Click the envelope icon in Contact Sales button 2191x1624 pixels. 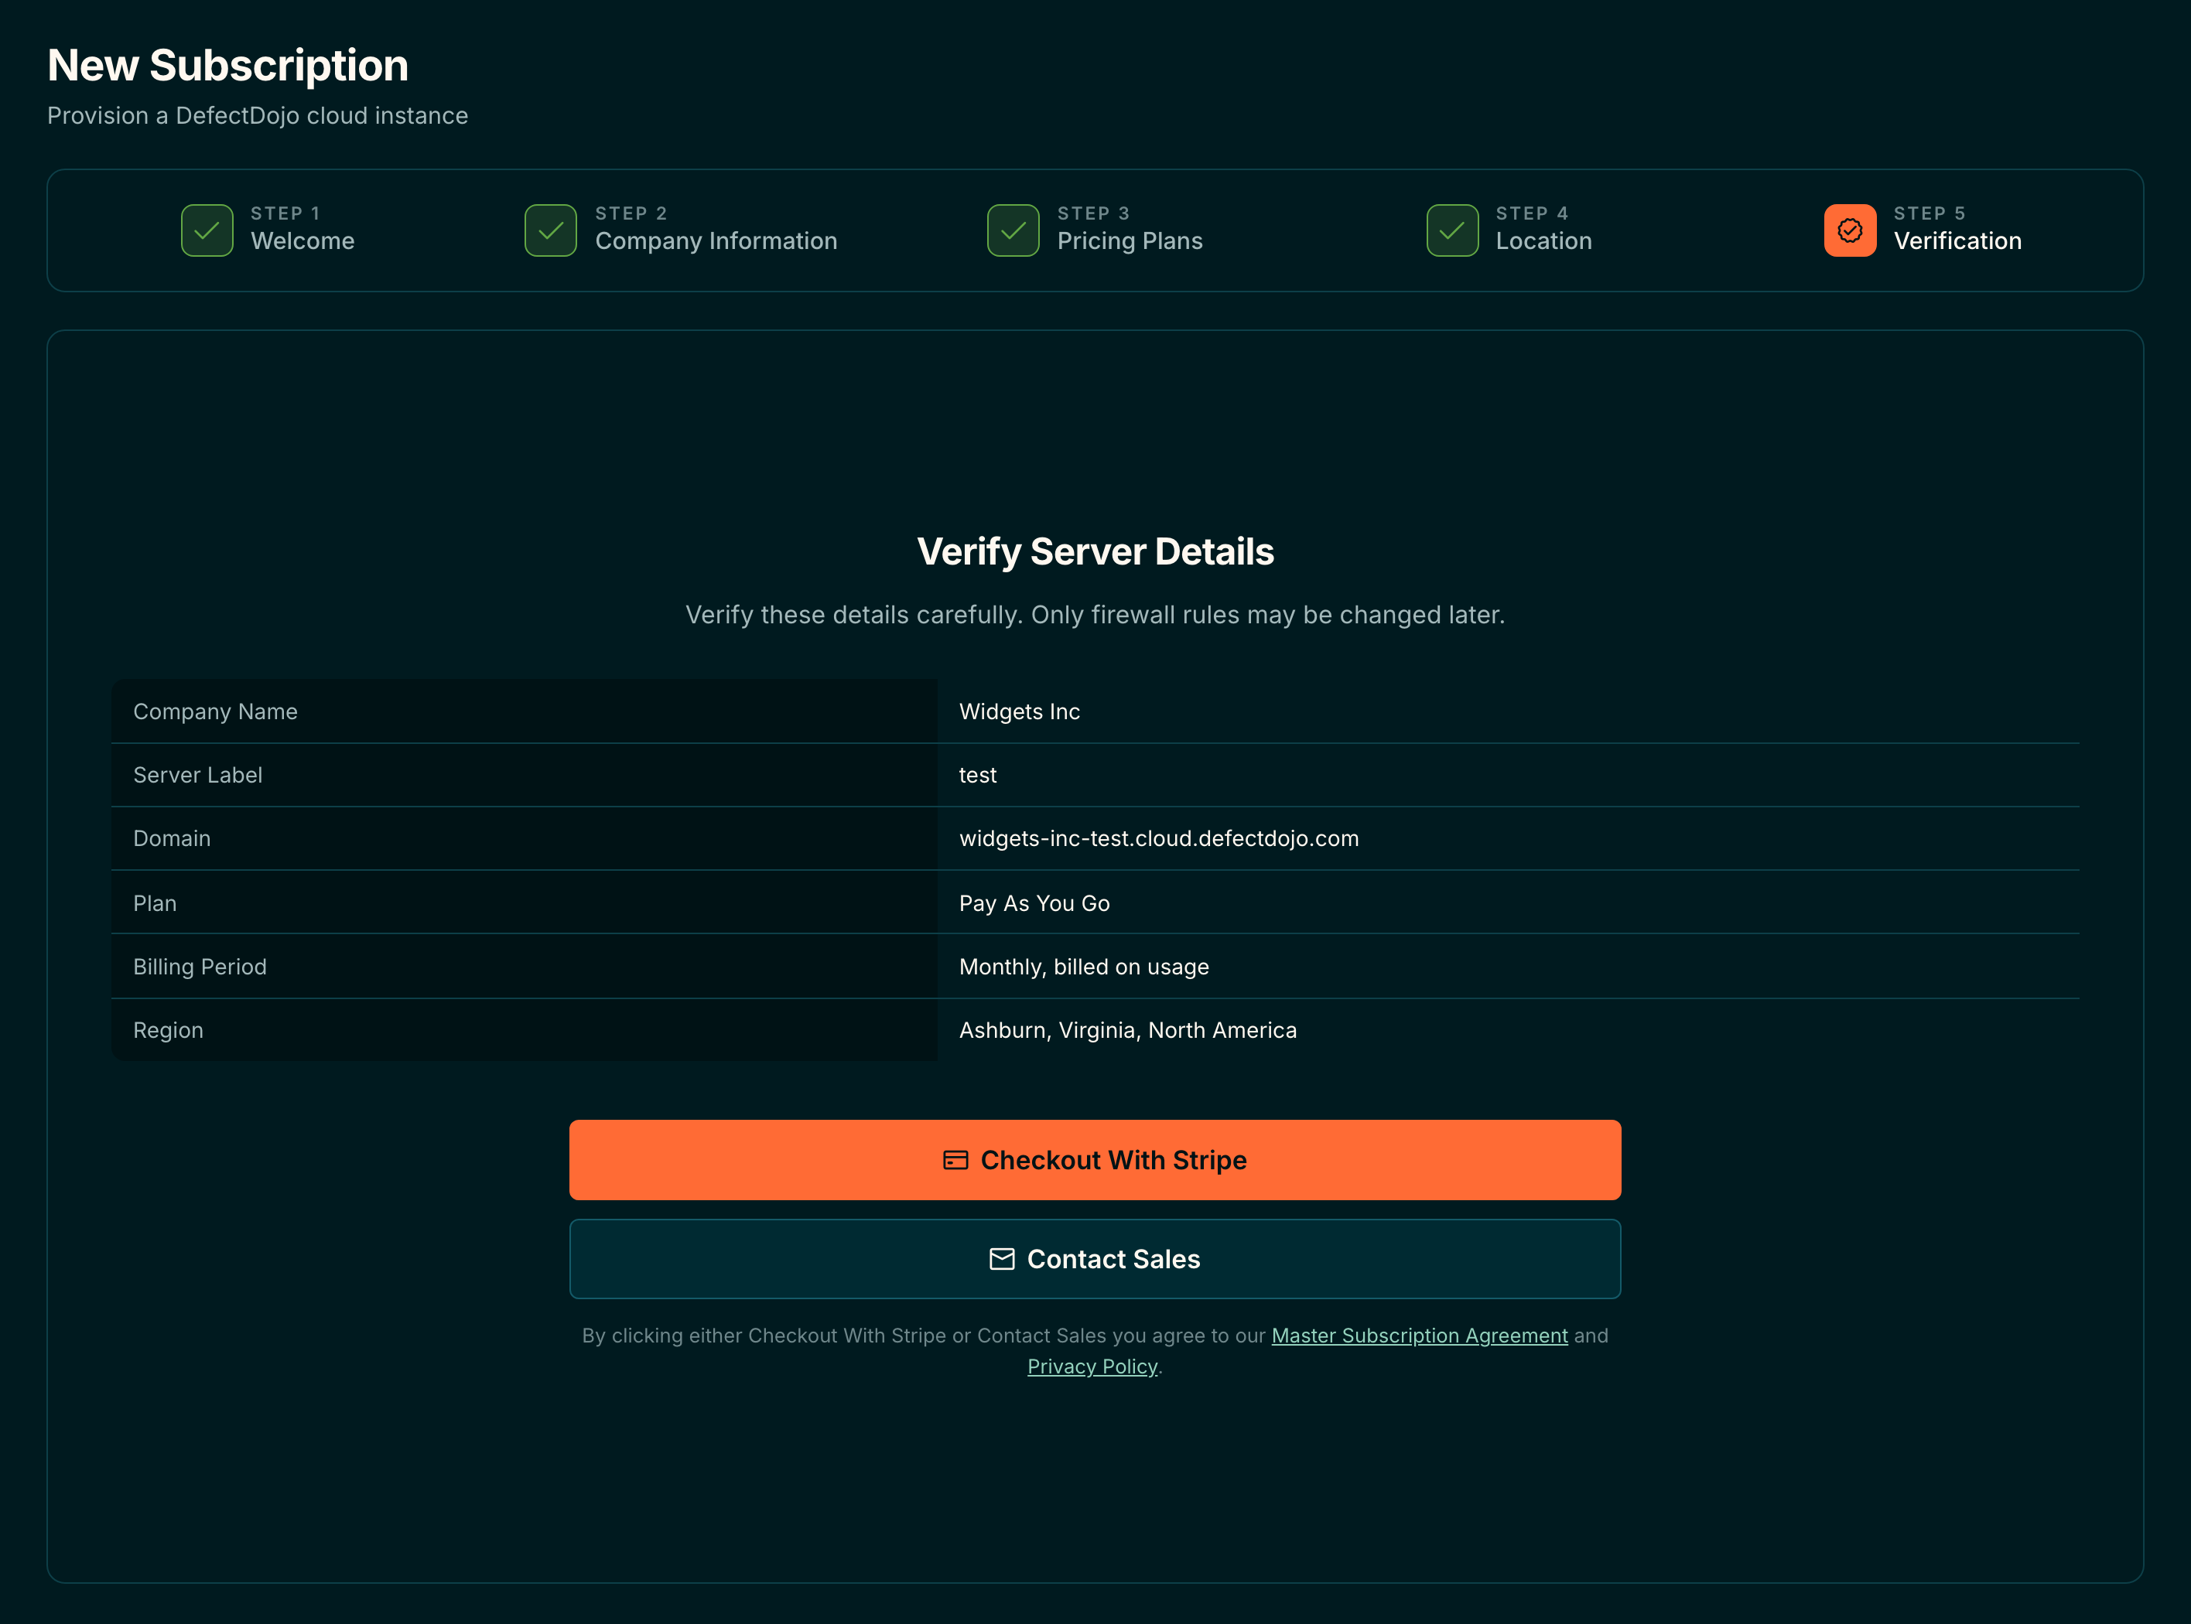pos(1002,1259)
